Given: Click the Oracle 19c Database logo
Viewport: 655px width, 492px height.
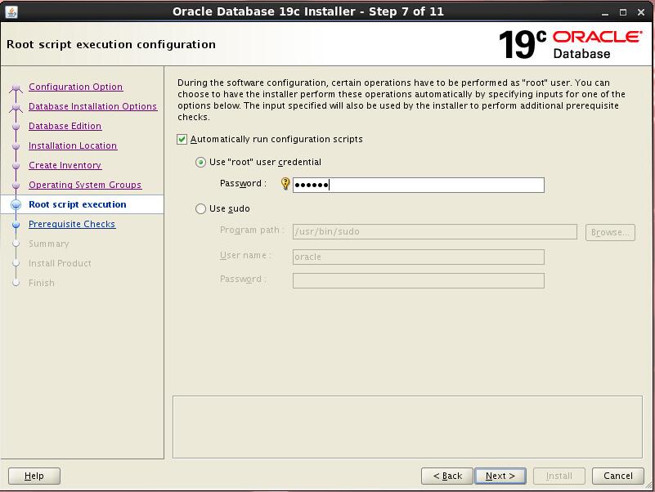Looking at the screenshot, I should click(570, 44).
